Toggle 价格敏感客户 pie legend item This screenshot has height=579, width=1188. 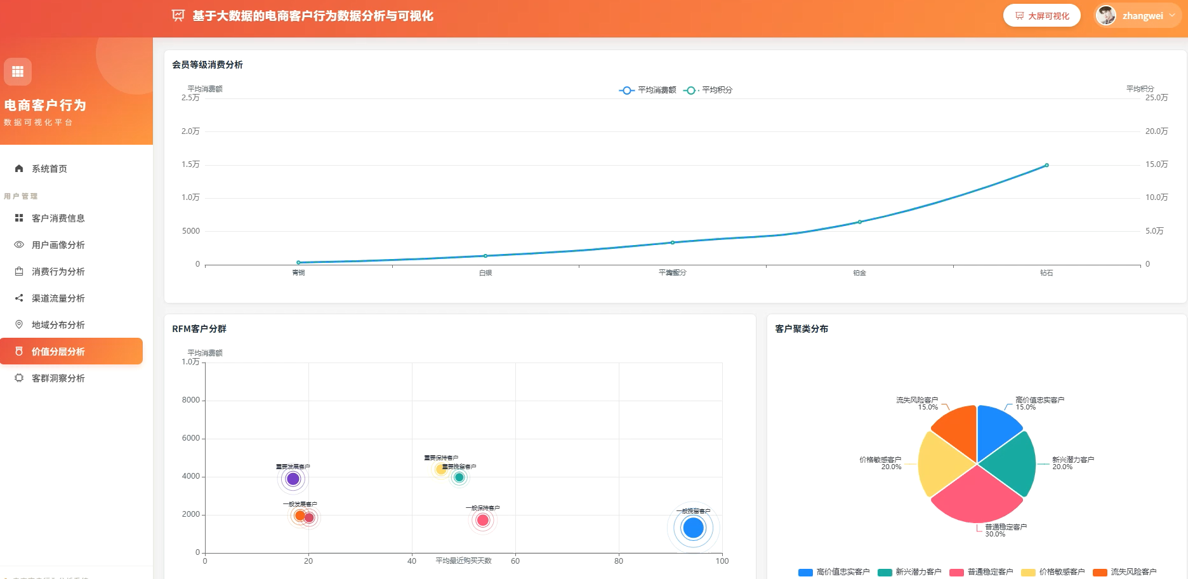1053,572
